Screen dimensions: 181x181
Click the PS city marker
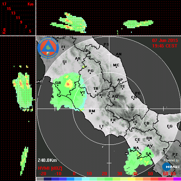[106, 45]
